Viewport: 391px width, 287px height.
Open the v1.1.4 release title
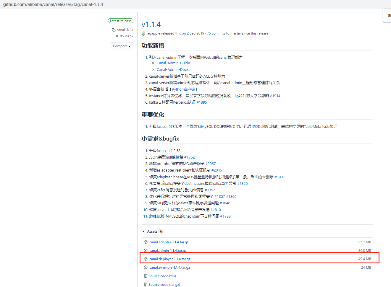pyautogui.click(x=151, y=25)
